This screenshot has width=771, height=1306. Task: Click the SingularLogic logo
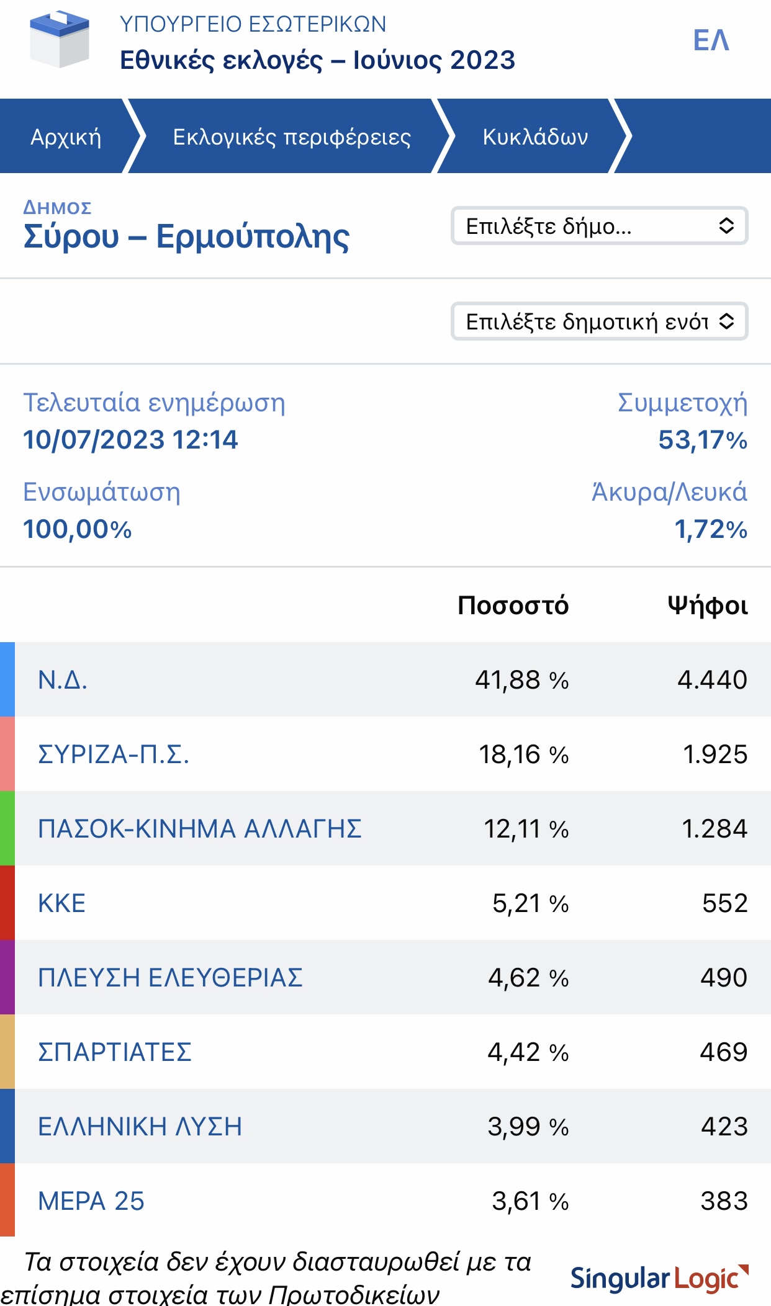click(x=659, y=1278)
